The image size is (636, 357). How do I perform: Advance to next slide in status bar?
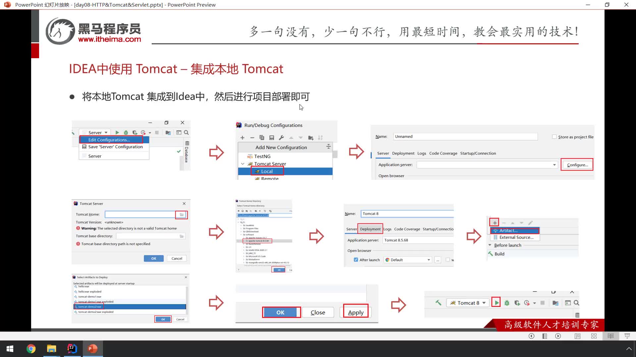(558, 336)
